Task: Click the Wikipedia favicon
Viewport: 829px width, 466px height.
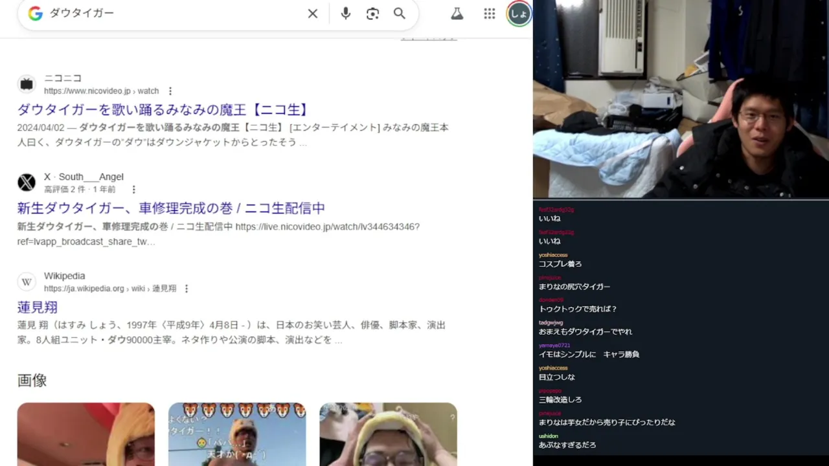Action: pos(27,282)
